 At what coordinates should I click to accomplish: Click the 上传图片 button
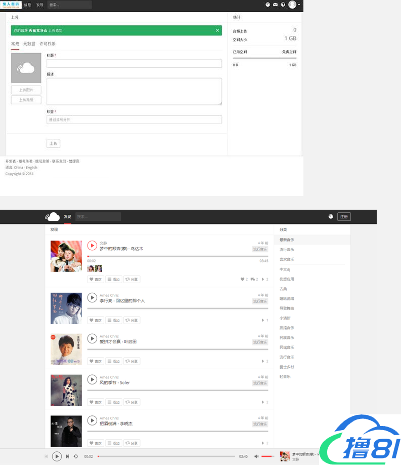click(x=26, y=90)
